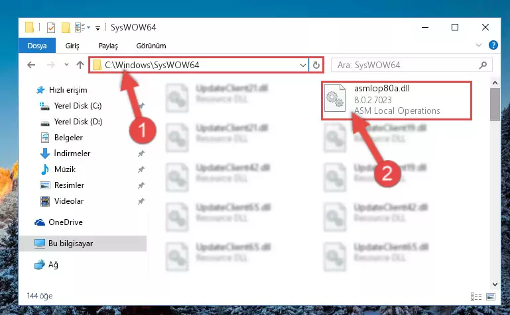Click the pin icon beside Resimler
Viewport: 510px width, 315px height.
coord(141,185)
